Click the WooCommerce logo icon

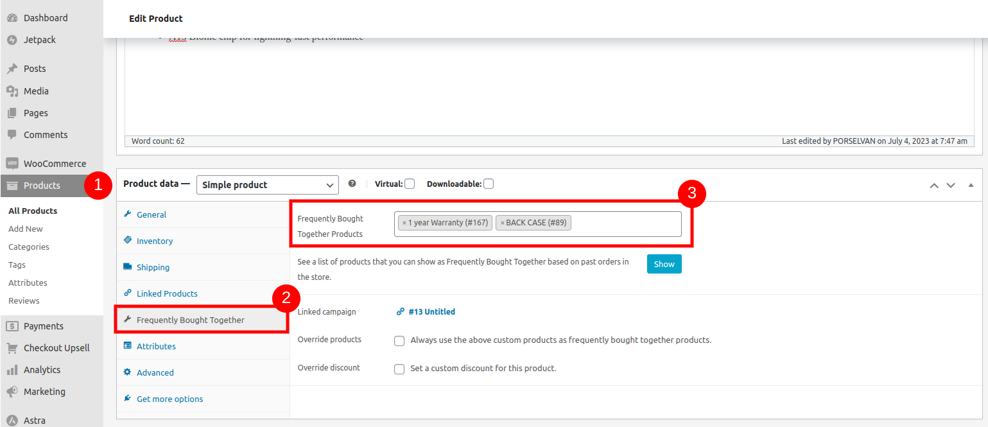tap(12, 164)
